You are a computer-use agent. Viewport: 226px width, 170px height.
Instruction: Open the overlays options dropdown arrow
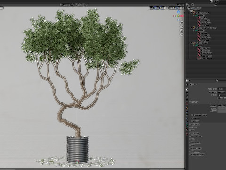[163, 8]
